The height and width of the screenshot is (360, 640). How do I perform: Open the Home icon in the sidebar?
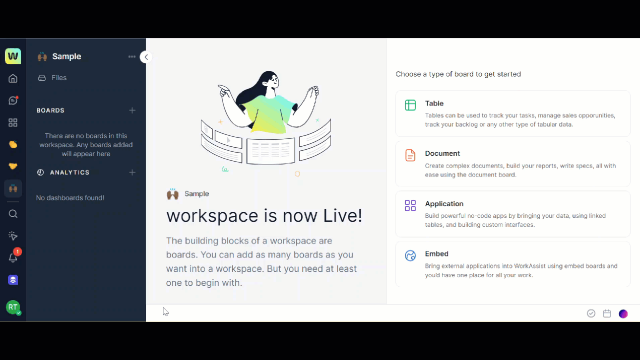tap(13, 78)
